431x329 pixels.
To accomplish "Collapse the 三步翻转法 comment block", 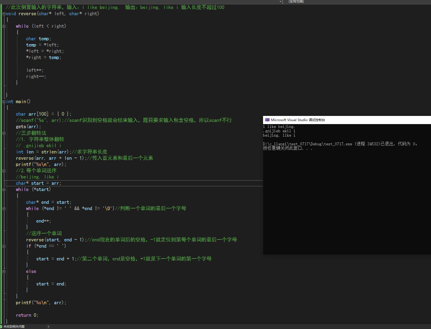I will [4, 133].
